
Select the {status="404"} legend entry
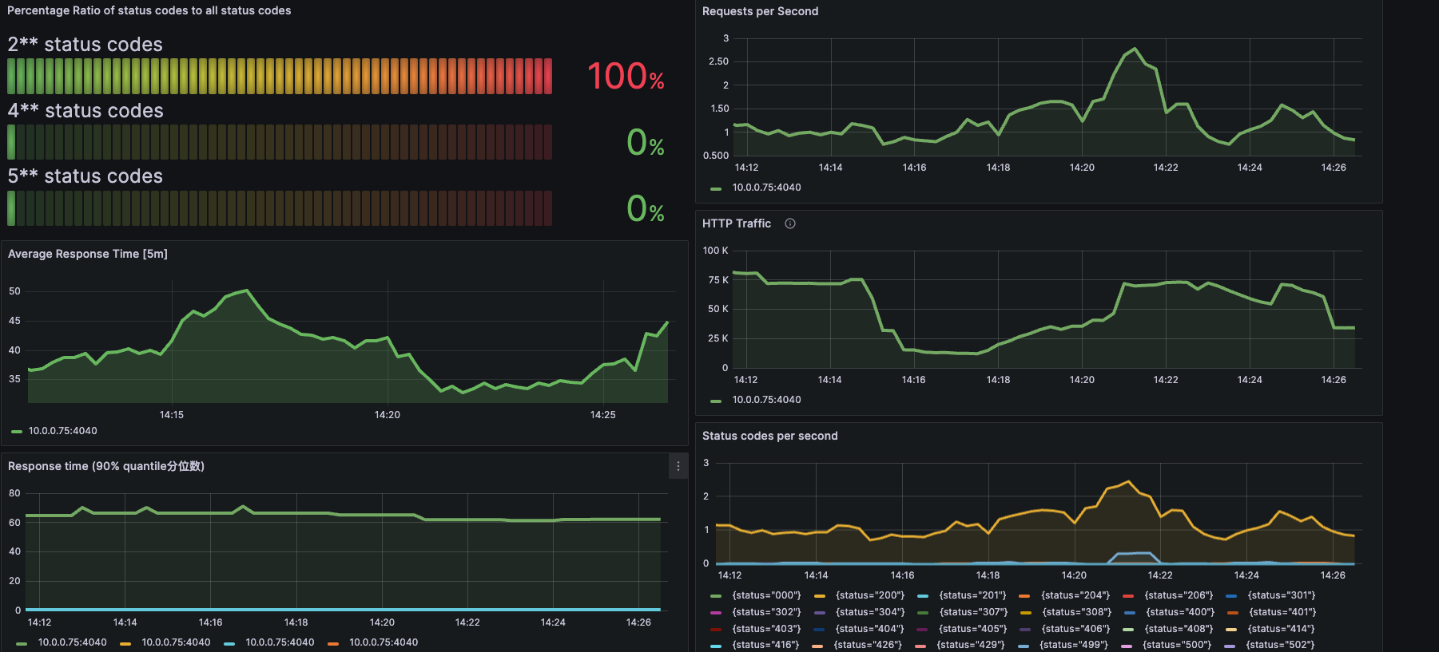click(870, 629)
